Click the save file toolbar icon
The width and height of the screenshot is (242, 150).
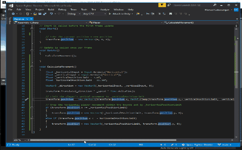(x=40, y=14)
